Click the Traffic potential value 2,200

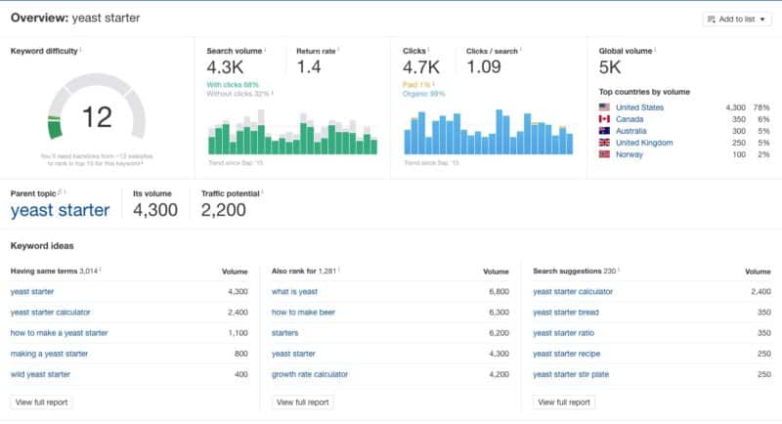[224, 210]
